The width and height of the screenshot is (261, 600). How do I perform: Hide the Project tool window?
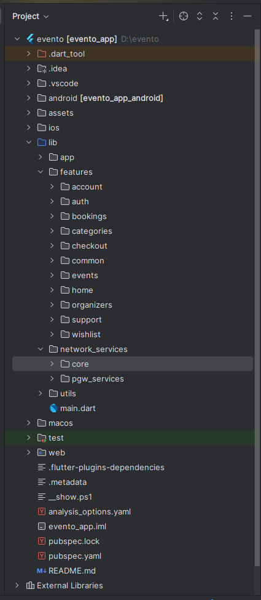click(x=247, y=16)
